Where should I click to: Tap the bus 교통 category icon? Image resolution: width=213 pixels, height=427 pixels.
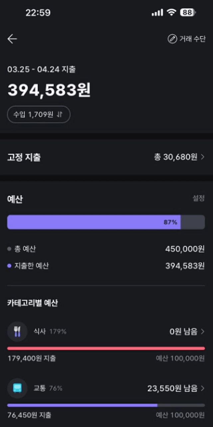click(17, 388)
